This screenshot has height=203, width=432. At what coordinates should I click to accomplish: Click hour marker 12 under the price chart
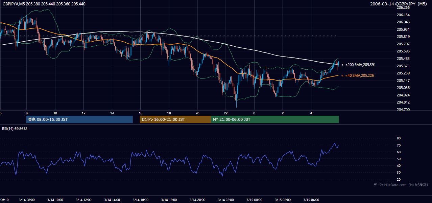coord(83,113)
